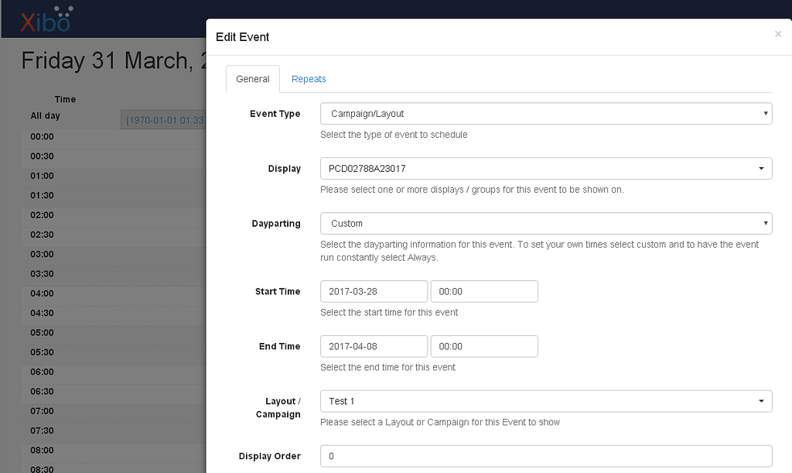Viewport: 792px width, 473px height.
Task: Click the Dayparting dropdown arrow icon
Action: (765, 223)
